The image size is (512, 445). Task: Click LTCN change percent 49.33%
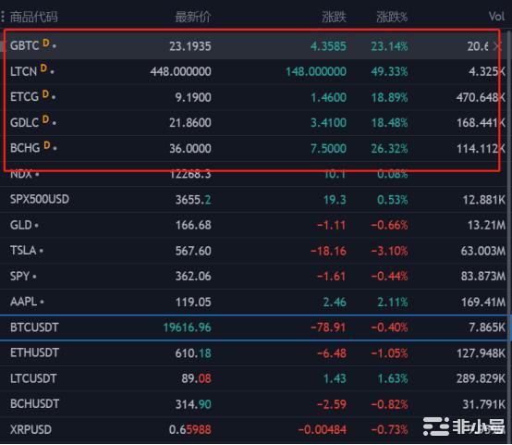click(390, 71)
